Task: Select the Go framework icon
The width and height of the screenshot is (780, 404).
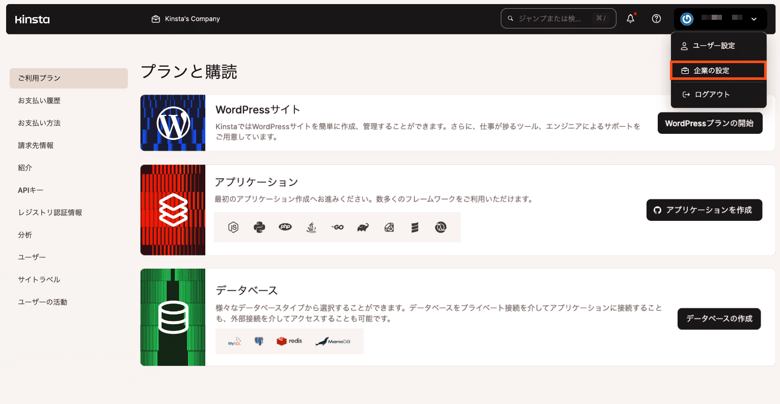Action: [x=337, y=227]
